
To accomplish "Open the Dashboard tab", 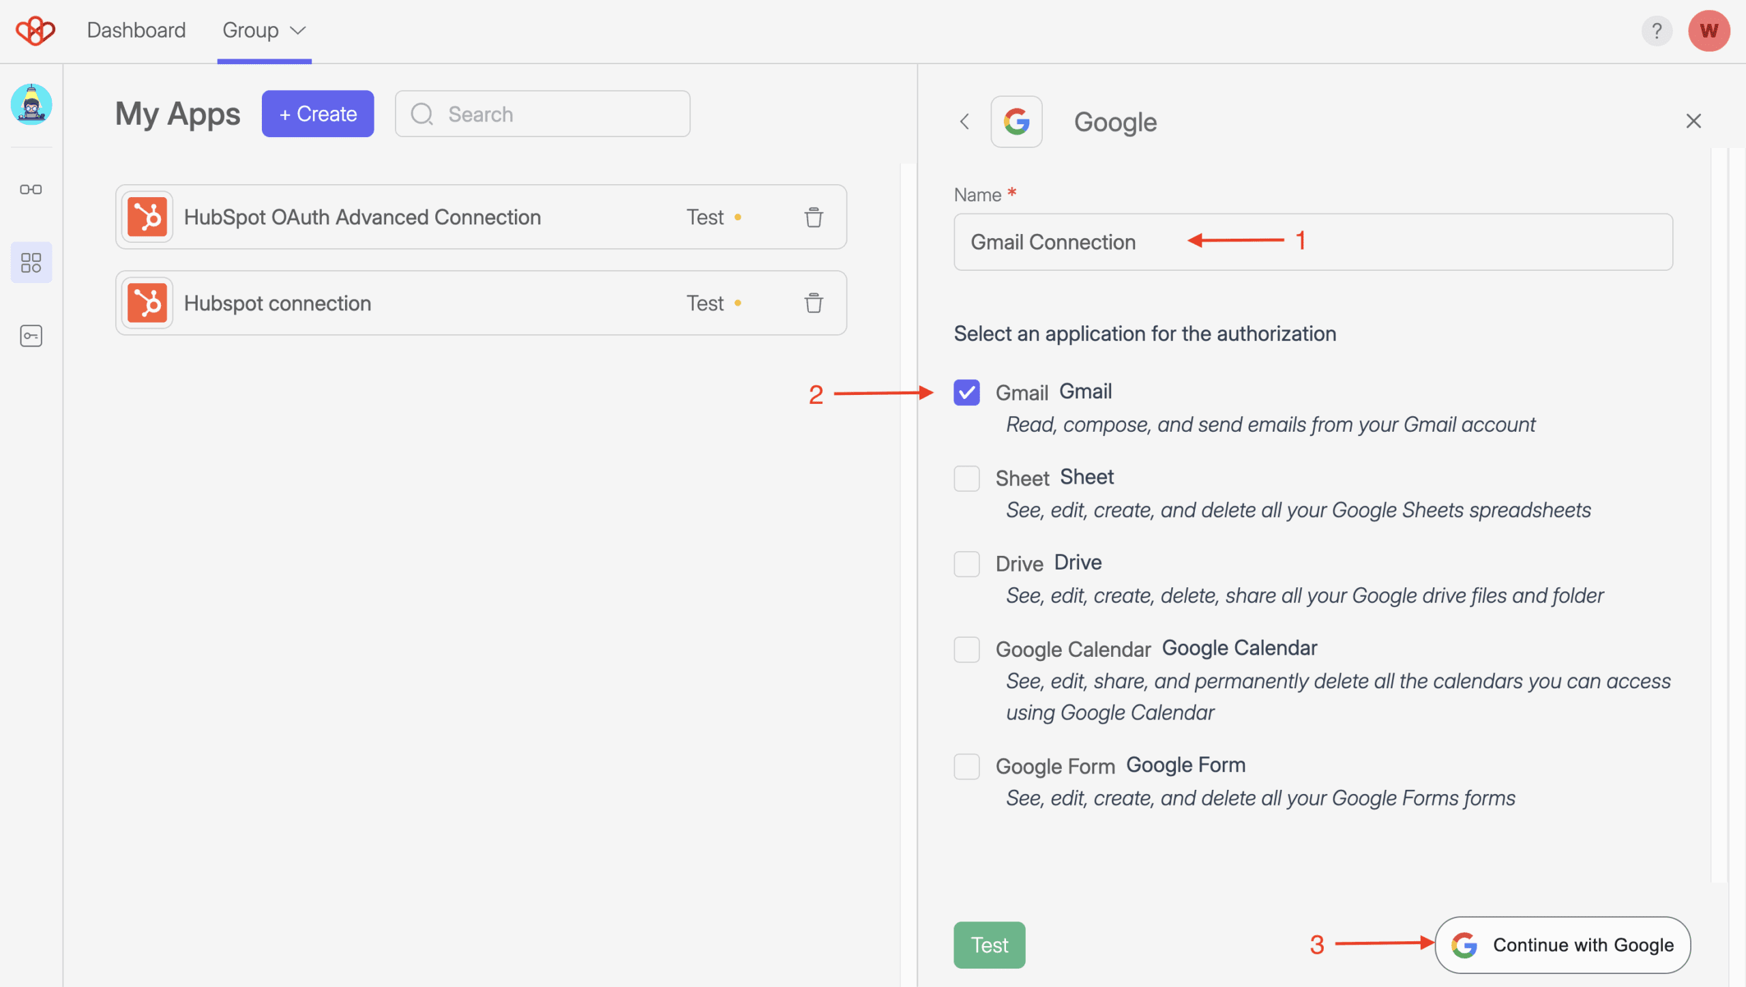I will [x=136, y=31].
